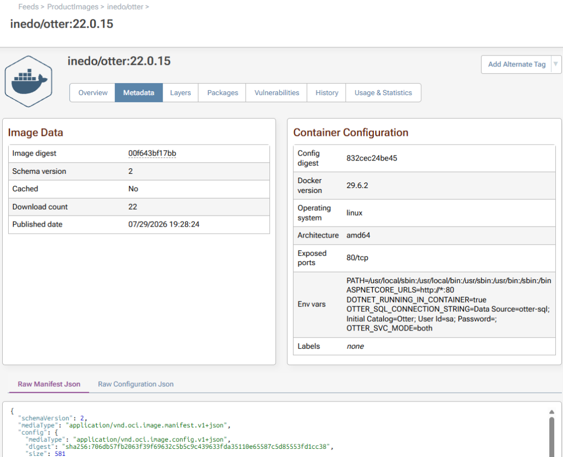Click the sha256 digest string in JSON
This screenshot has height=457, width=563.
coord(197,447)
